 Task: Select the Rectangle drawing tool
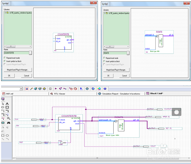(x=3, y=136)
